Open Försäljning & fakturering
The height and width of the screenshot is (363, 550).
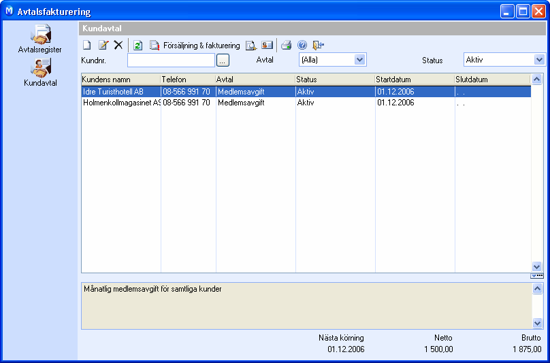[x=195, y=46]
